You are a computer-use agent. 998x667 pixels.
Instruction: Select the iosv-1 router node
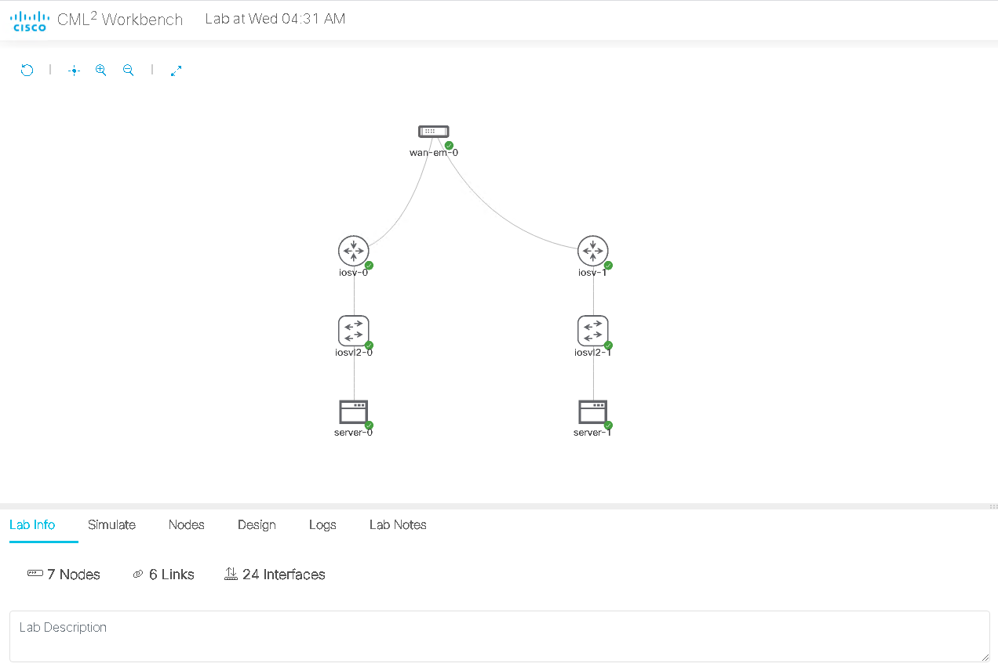pos(592,252)
